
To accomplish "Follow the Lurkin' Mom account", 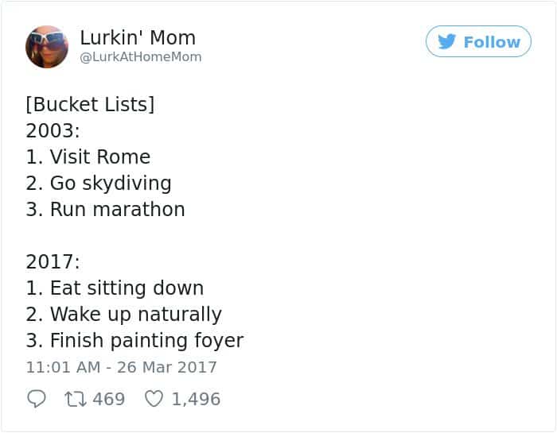I will coord(478,41).
